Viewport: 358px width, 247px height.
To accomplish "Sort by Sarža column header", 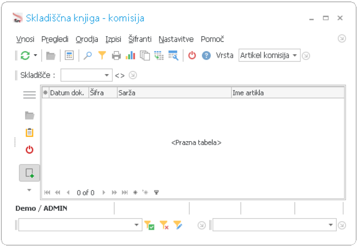I will point(174,93).
